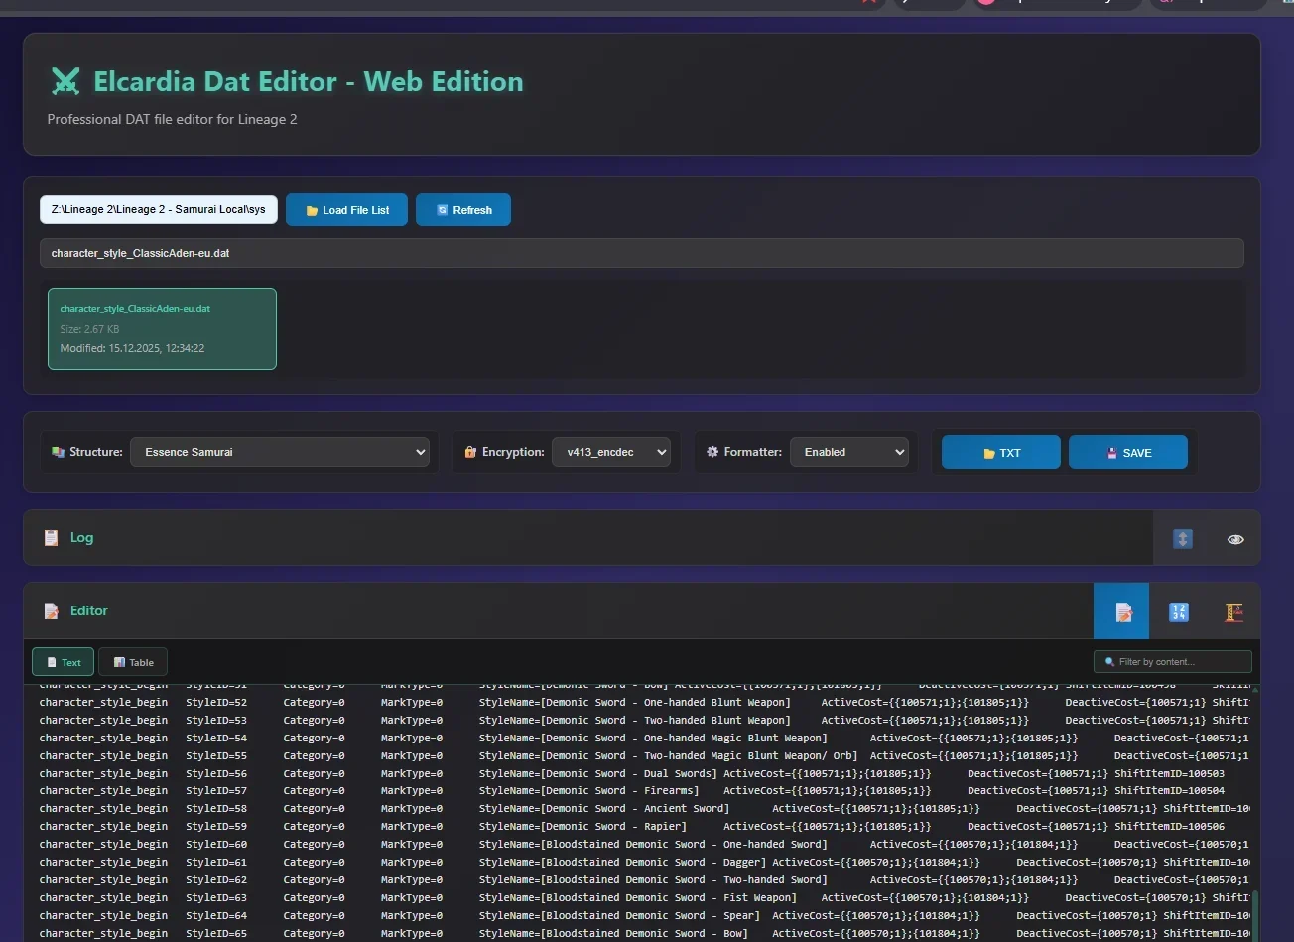Click the Editor section title
1294x942 pixels.
89,610
